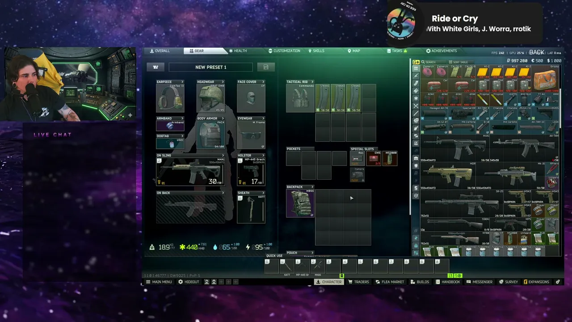Screen dimensions: 572x322
Task: Open the CHARACTER screen
Action: [x=328, y=282]
